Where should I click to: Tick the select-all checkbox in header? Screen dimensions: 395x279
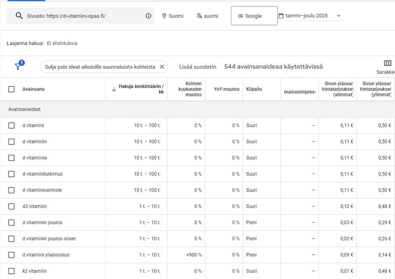tap(12, 89)
